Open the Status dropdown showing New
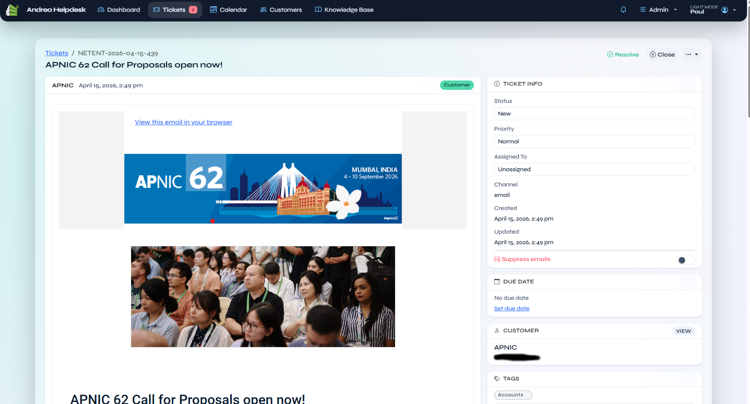 (x=594, y=114)
